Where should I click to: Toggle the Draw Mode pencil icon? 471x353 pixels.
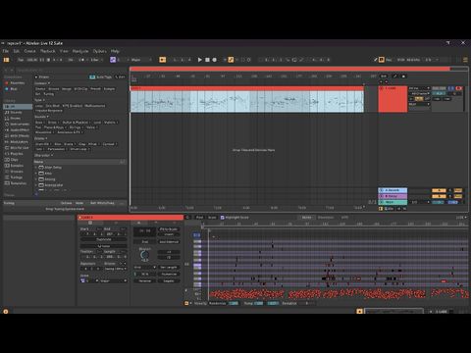click(376, 60)
